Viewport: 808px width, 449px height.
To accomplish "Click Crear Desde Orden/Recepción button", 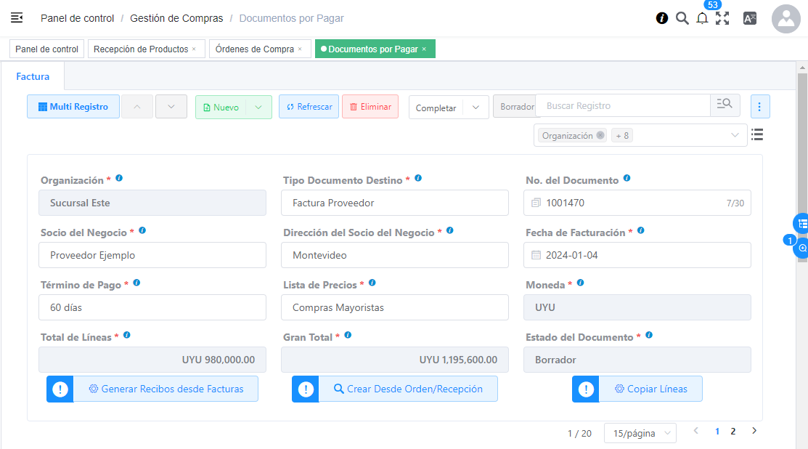I will point(407,389).
